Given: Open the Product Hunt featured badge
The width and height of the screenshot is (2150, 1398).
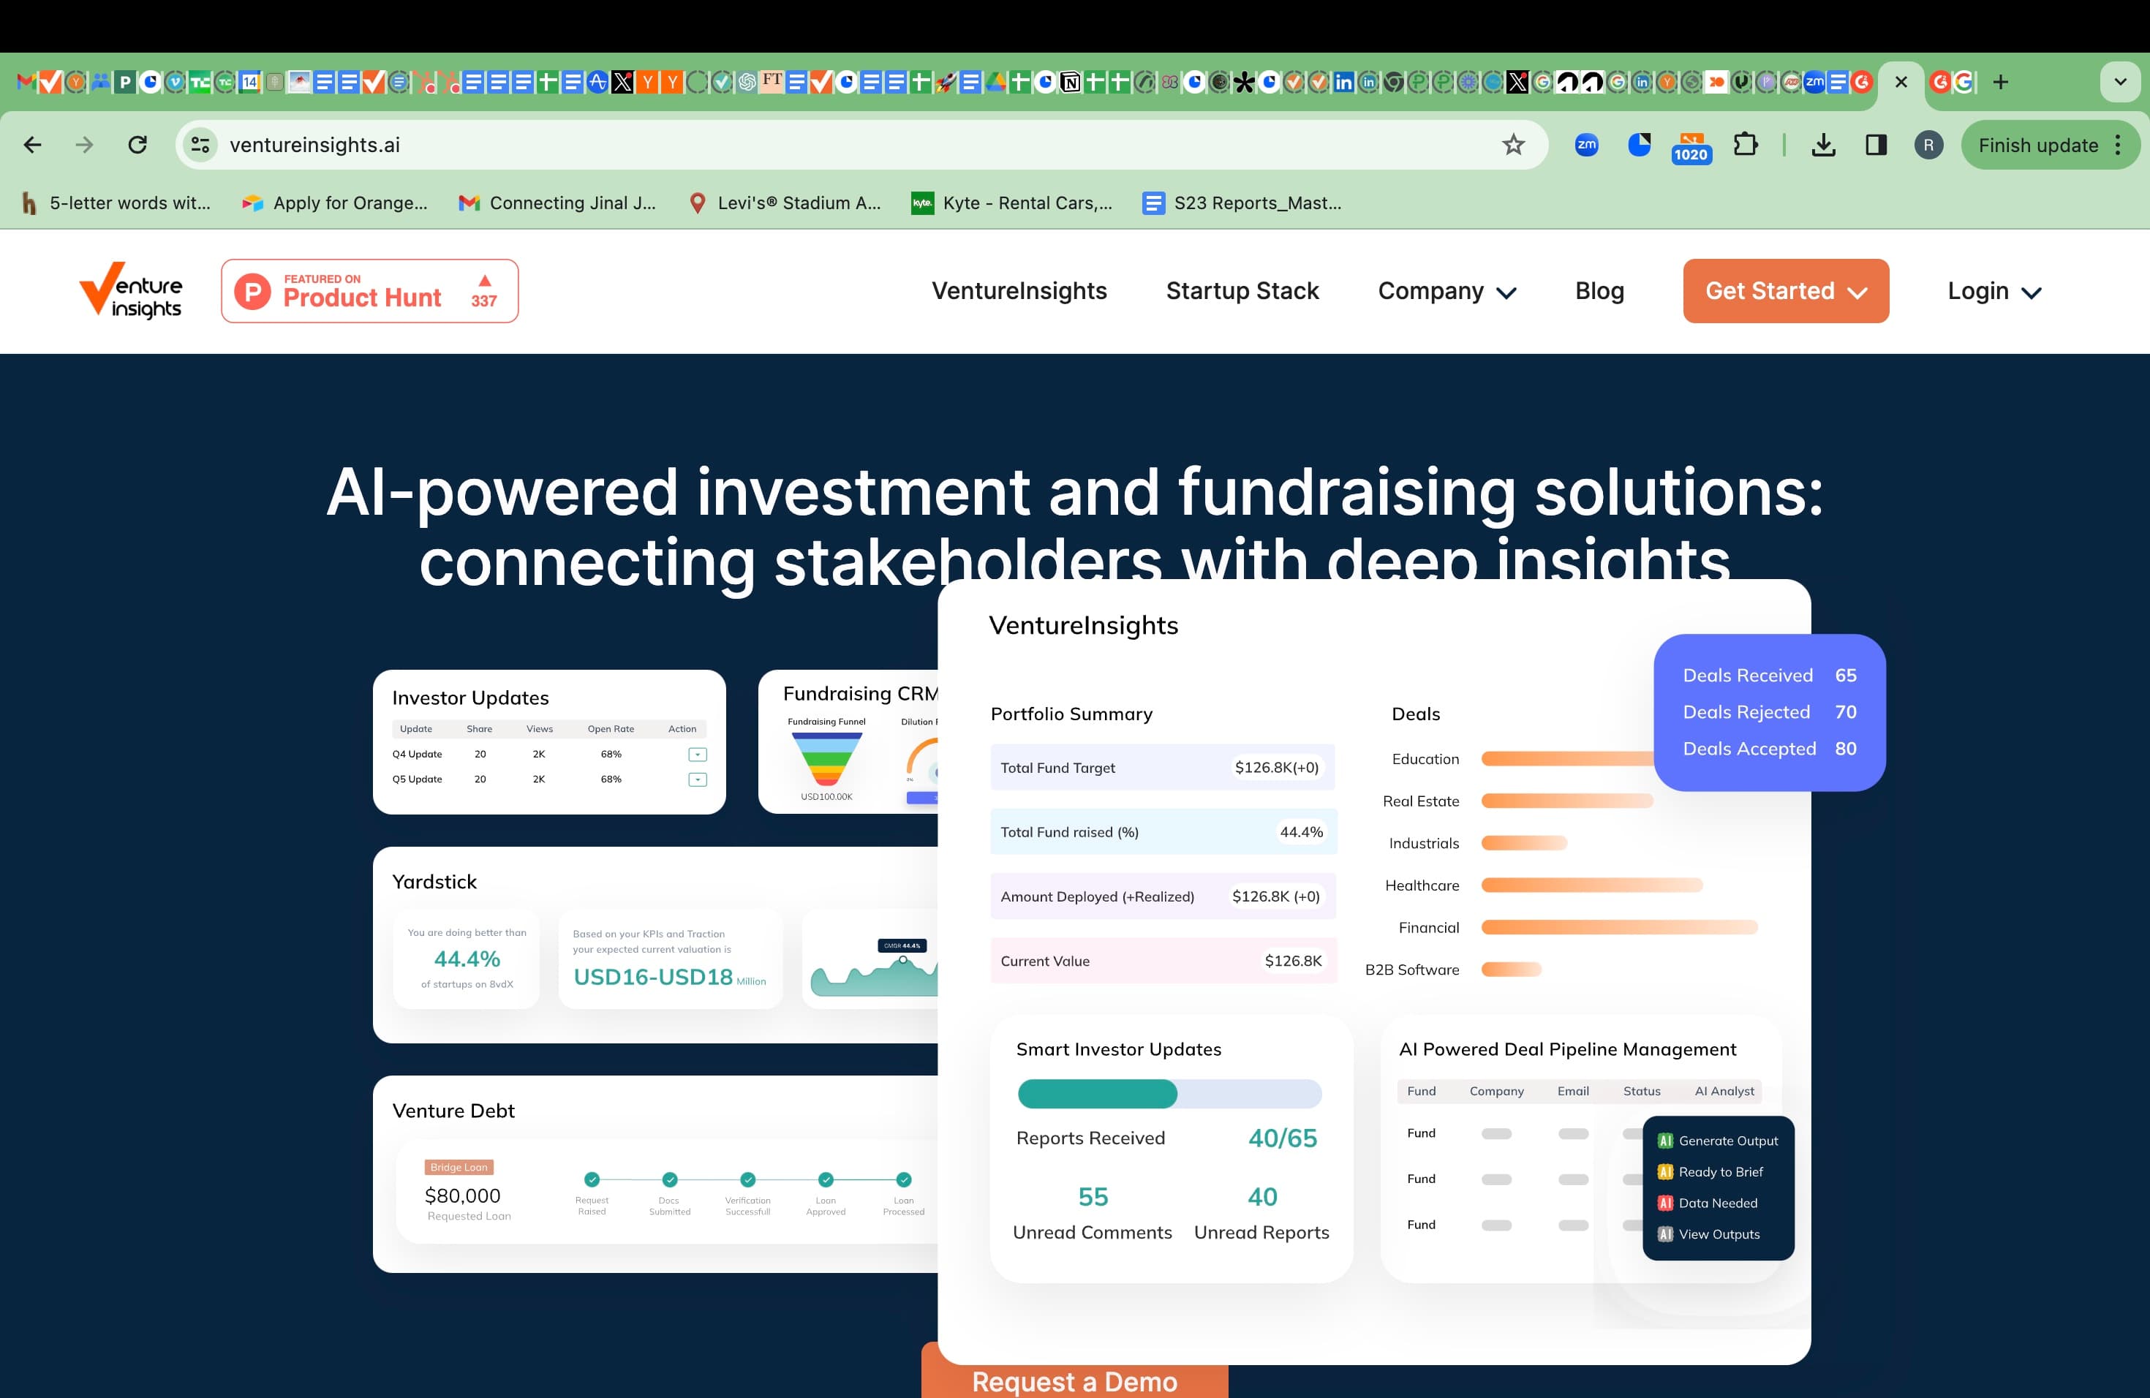Looking at the screenshot, I should [369, 291].
